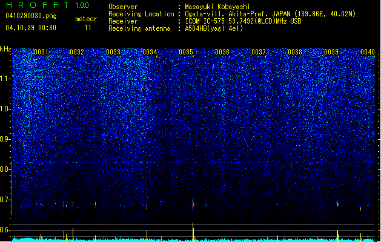Click the strong meteor echo near 0035

[x=193, y=204]
